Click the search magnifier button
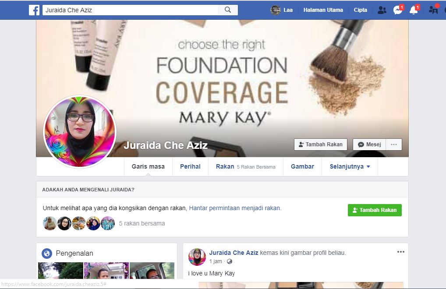Image resolution: width=446 pixels, height=289 pixels. coord(228,10)
